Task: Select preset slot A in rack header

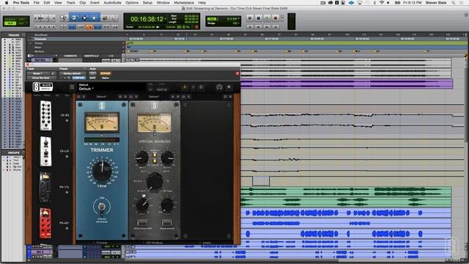Action: 185,87
